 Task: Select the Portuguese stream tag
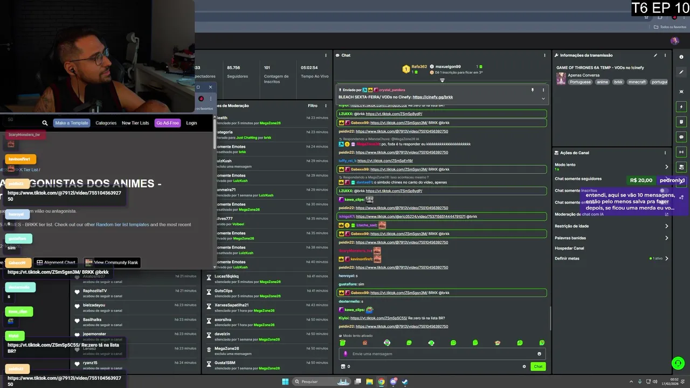[580, 82]
